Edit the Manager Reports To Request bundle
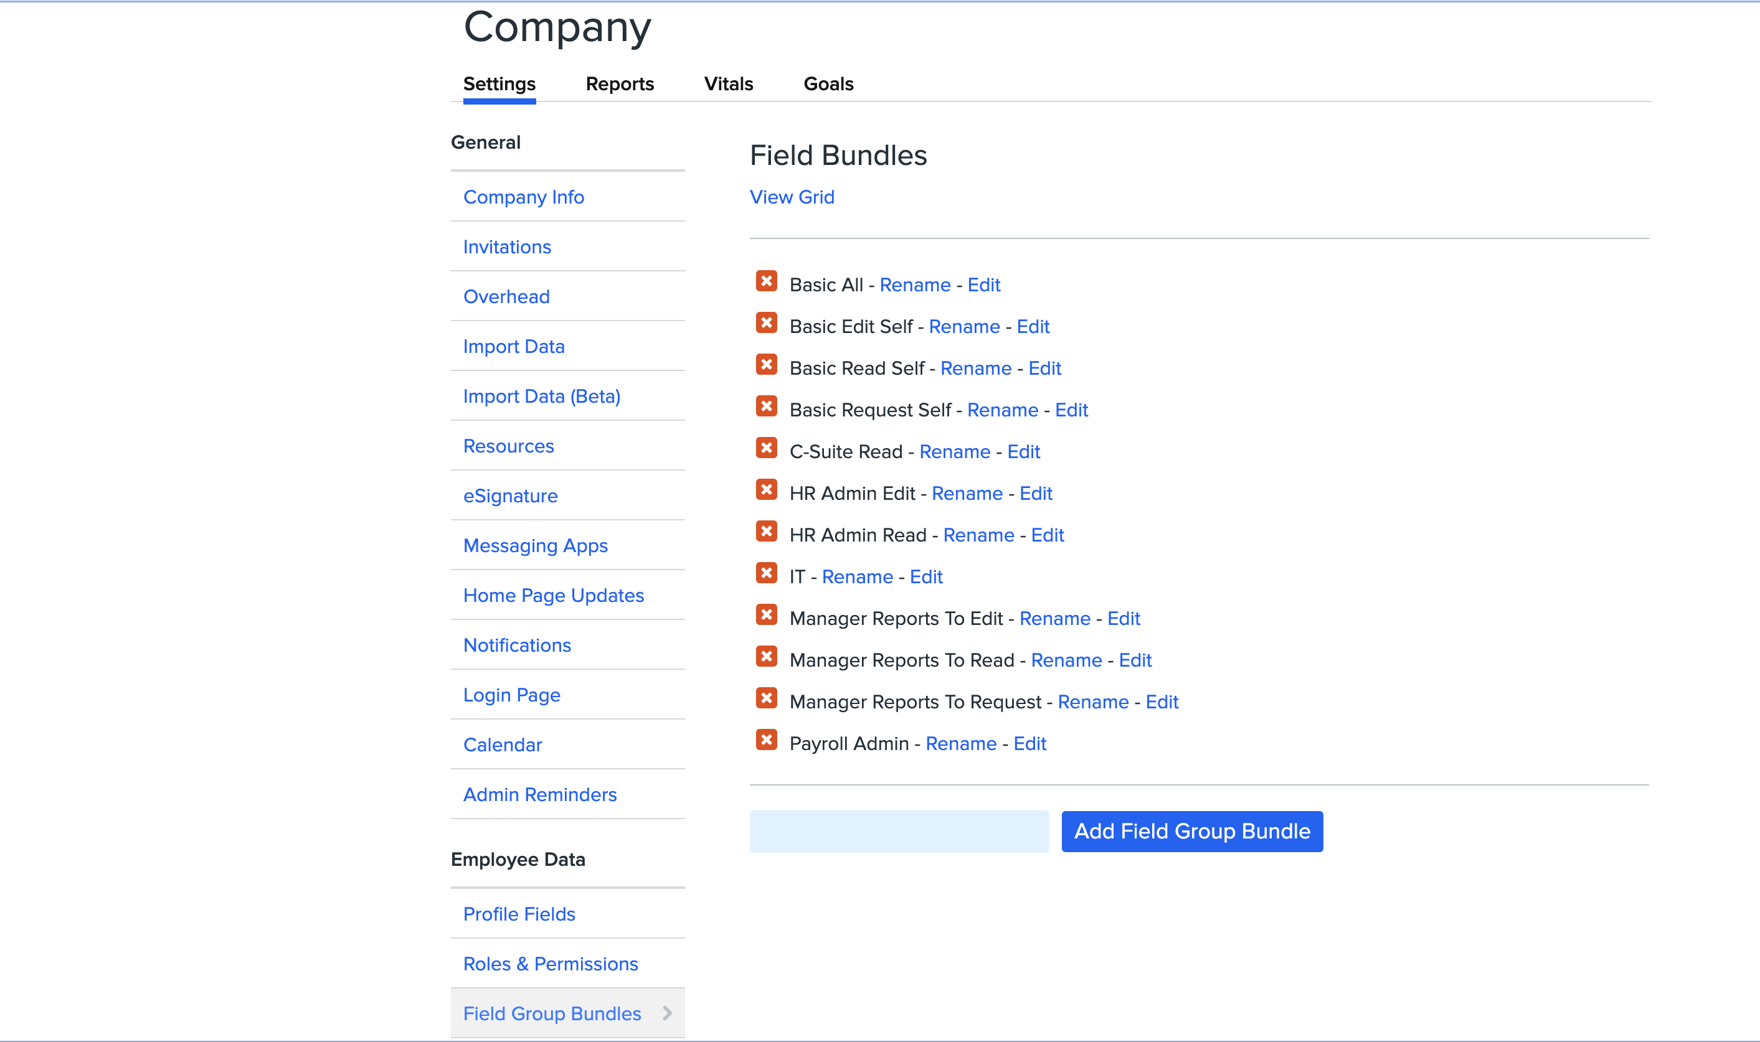Screen dimensions: 1760x1042 pyautogui.click(x=1162, y=702)
